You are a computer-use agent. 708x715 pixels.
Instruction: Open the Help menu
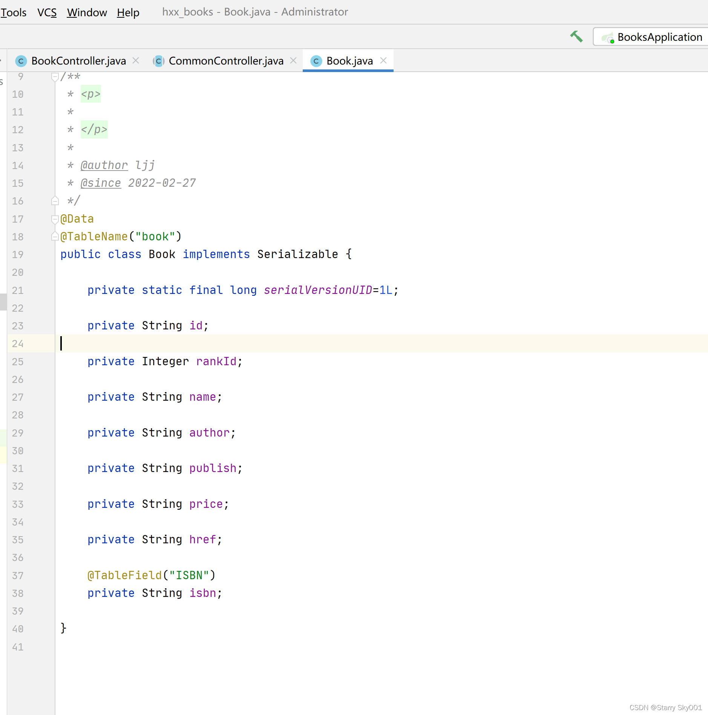pos(128,12)
